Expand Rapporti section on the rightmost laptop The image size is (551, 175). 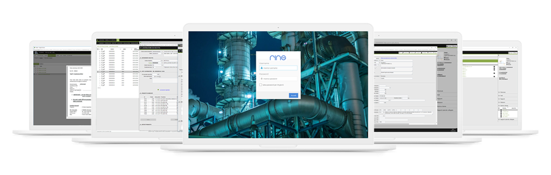[x=508, y=99]
